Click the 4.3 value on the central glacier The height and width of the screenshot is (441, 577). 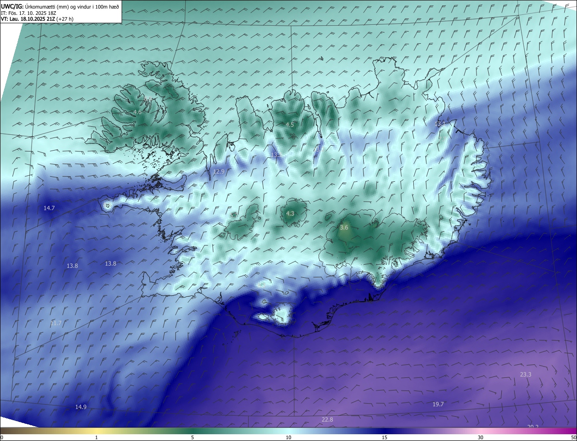[290, 213]
